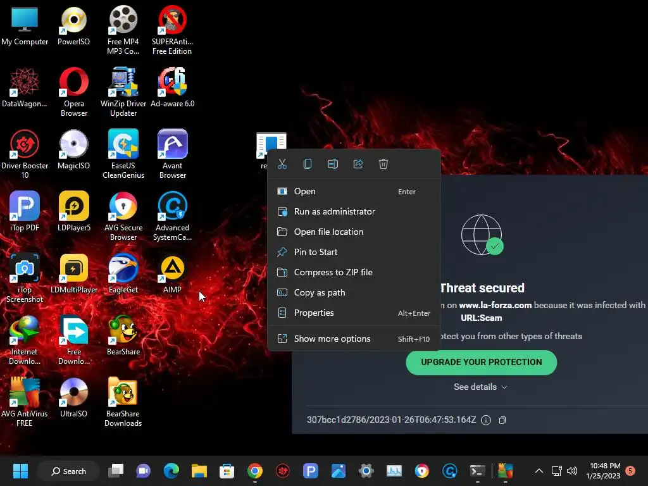Viewport: 648px width, 486px height.
Task: Select EaseUS CleanGenius desktop icon
Action: point(123,154)
